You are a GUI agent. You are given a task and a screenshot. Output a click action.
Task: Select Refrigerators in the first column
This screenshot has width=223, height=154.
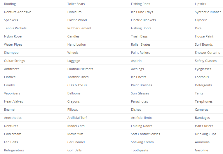pyautogui.click(x=14, y=150)
